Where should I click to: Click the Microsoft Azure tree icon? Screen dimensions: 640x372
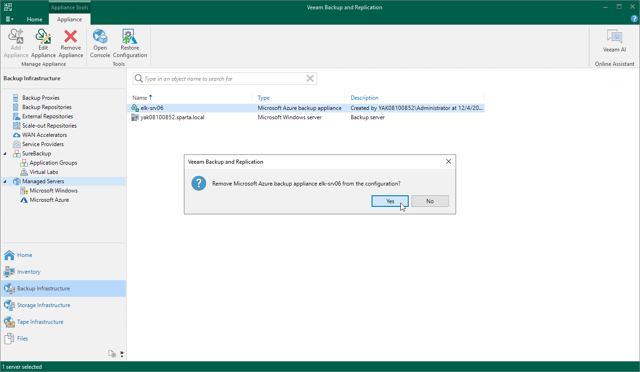(24, 200)
